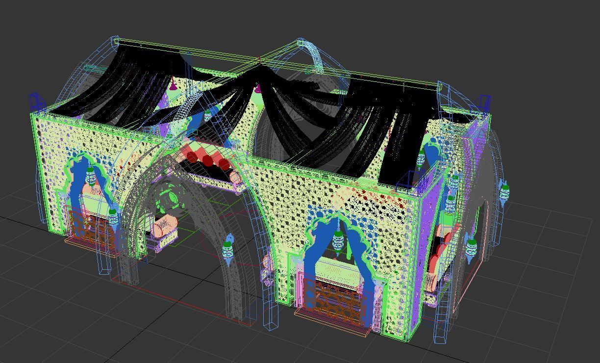Select the row of red round cushions in the back alcove
This screenshot has width=600, height=363.
208,160
